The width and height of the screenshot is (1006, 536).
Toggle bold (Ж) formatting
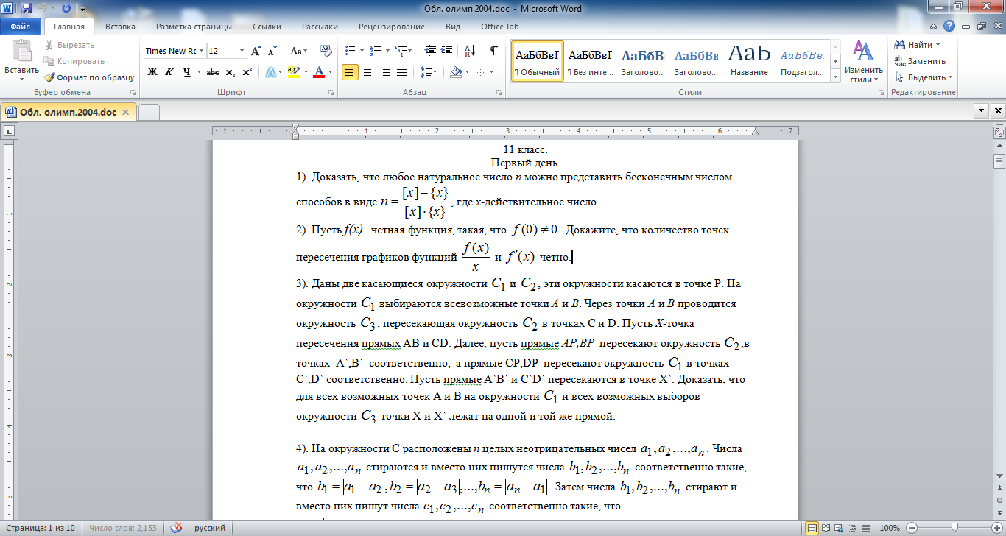152,72
